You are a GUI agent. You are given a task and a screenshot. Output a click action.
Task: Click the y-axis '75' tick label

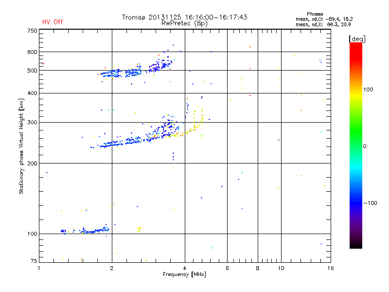tap(34, 261)
